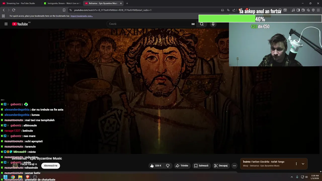This screenshot has width=322, height=181.
Task: Click chat username 'ravage1337'
Action: [x=12, y=131]
